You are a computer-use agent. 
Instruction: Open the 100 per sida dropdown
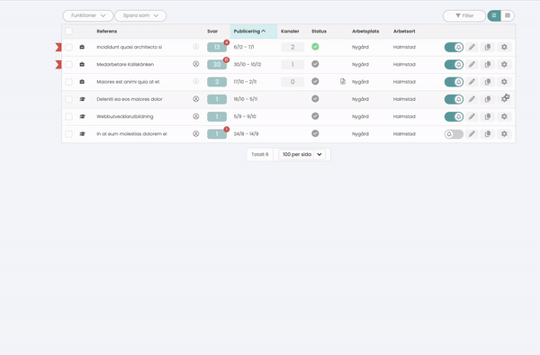click(302, 154)
